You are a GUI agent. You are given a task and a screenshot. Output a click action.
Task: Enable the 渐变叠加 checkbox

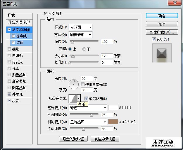click(x=9, y=81)
